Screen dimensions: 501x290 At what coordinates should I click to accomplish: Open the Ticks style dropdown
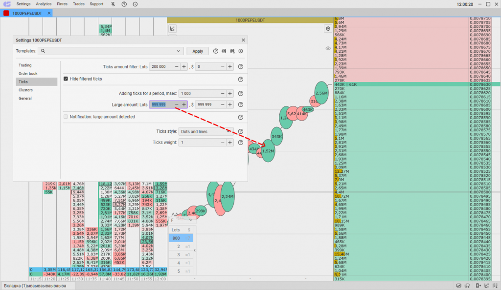click(x=206, y=131)
